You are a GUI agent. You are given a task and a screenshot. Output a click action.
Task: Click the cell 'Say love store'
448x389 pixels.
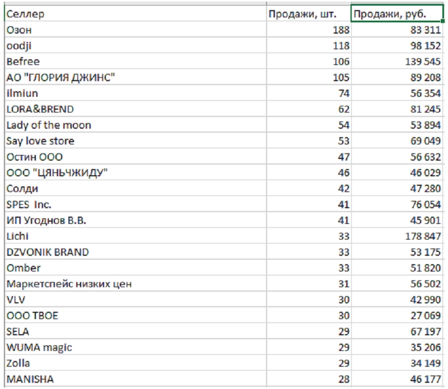click(x=136, y=140)
